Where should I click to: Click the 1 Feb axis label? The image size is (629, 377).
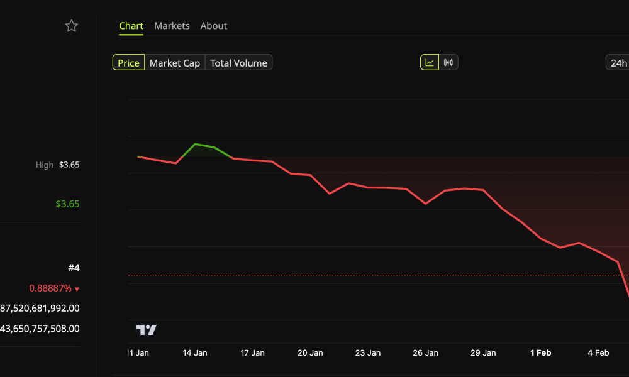coord(540,352)
